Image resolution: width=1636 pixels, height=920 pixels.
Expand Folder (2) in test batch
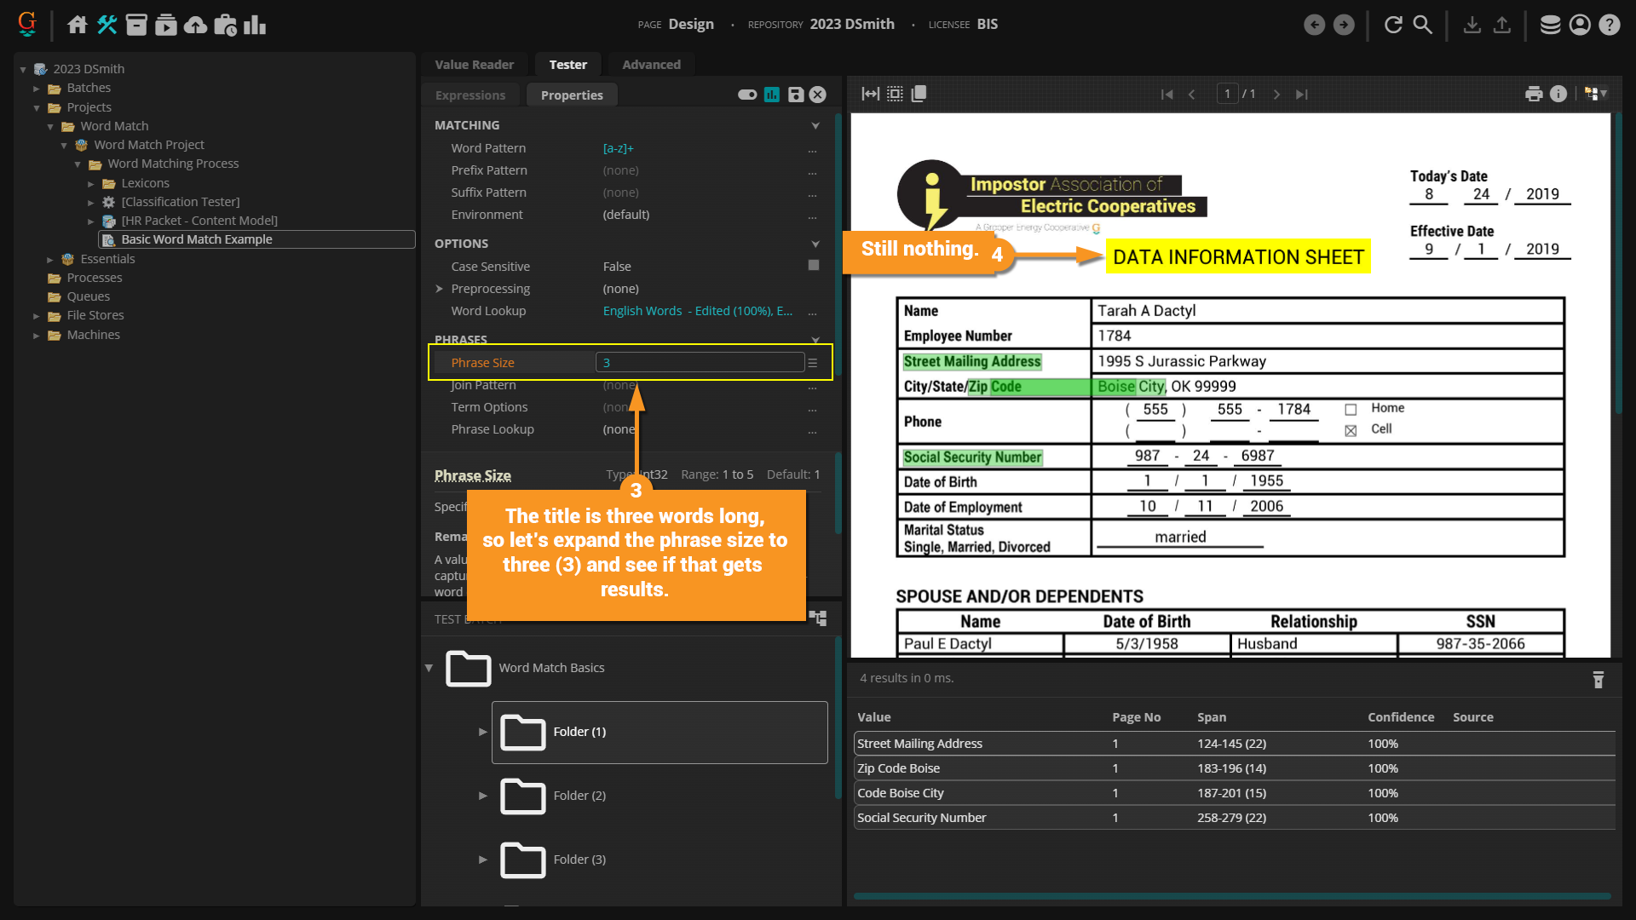[483, 796]
